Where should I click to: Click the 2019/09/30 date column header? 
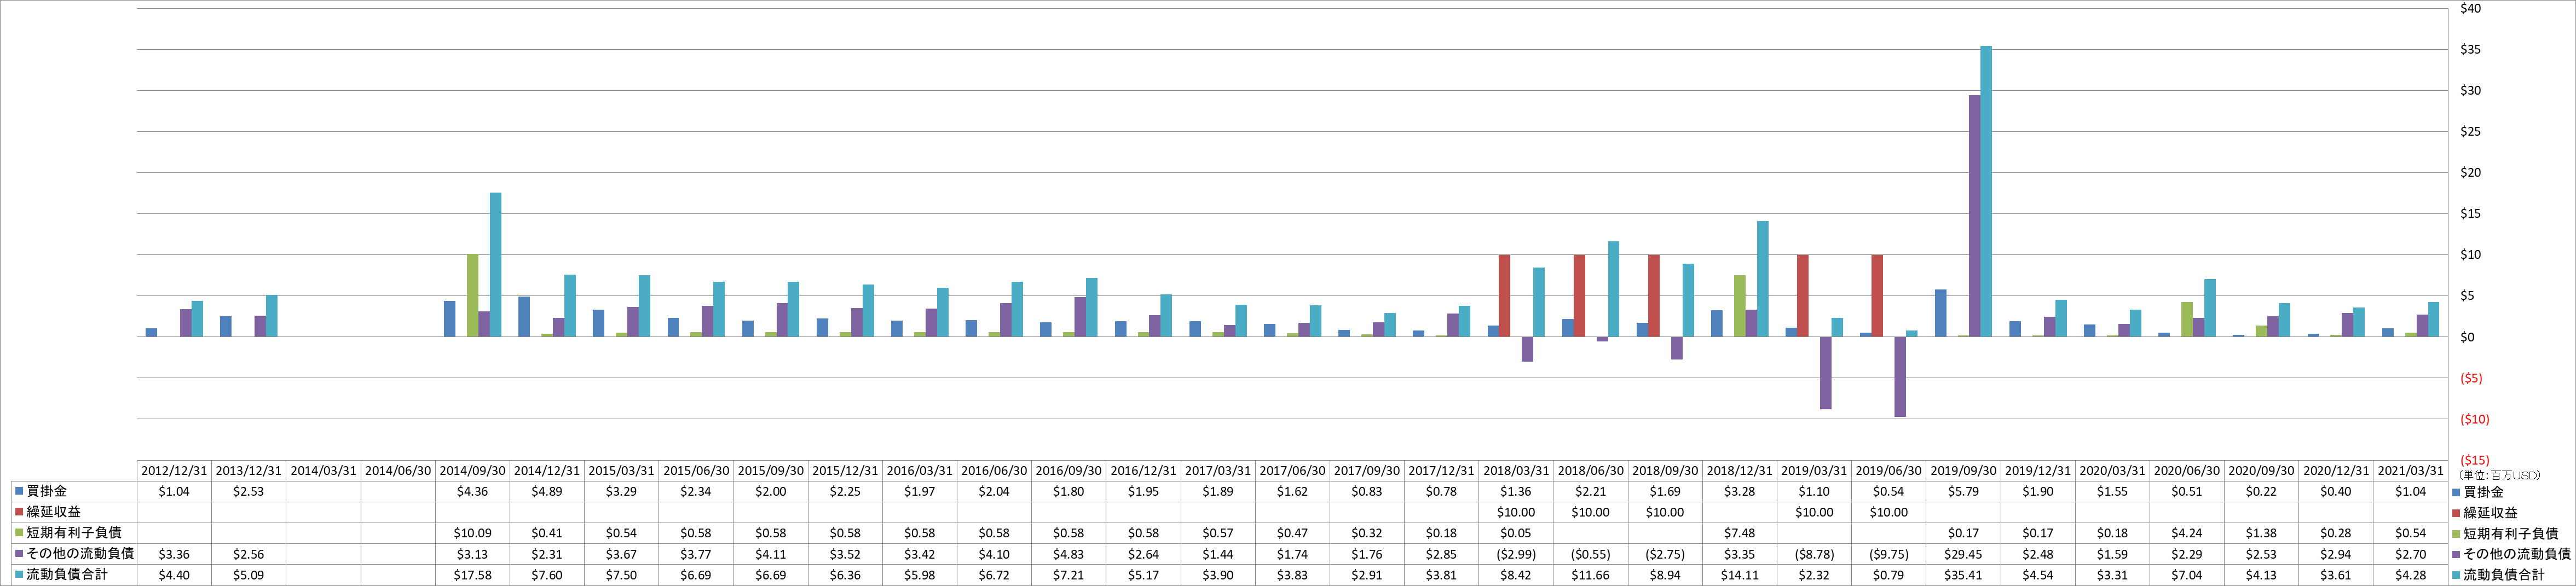[1963, 471]
